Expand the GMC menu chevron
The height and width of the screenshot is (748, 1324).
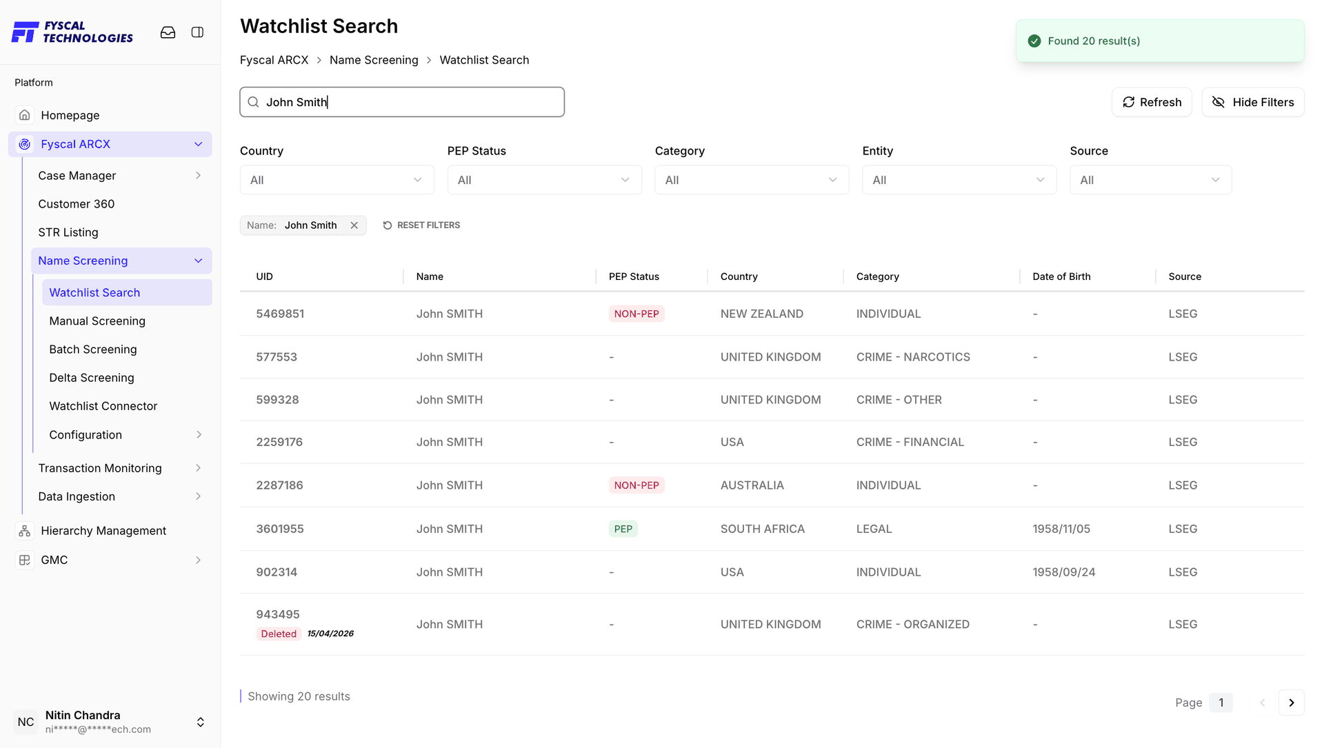[x=199, y=560]
